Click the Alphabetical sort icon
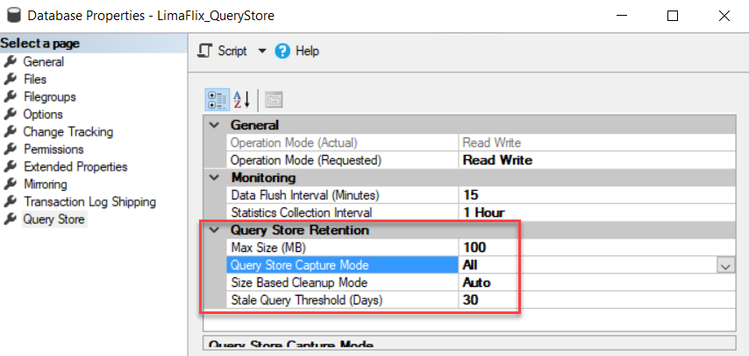This screenshot has width=749, height=356. point(241,100)
